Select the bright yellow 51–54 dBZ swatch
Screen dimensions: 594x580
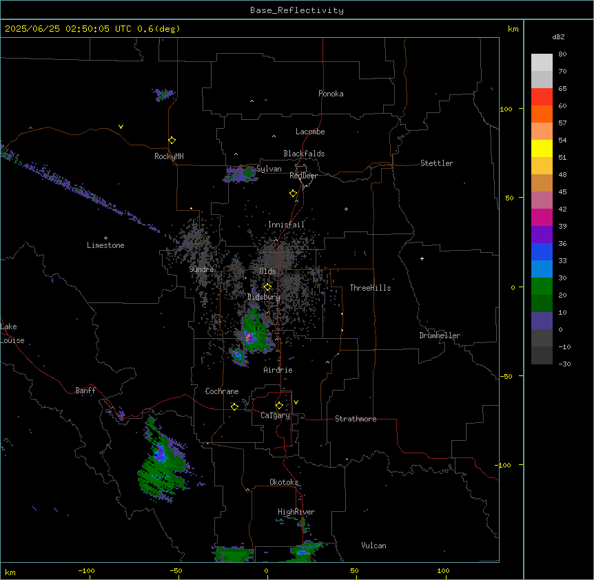[x=542, y=148]
